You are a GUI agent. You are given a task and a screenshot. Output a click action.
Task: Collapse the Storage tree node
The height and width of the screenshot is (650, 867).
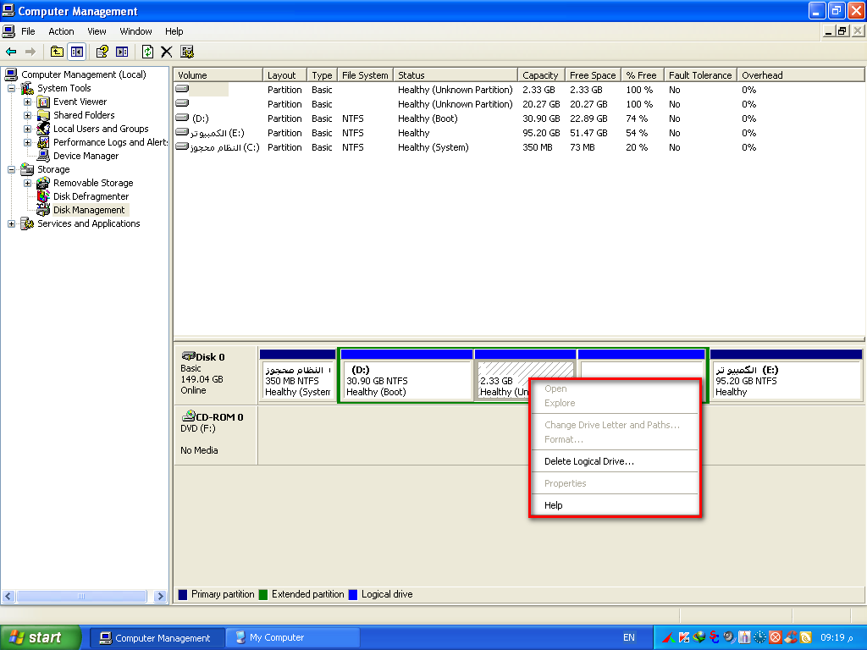(x=11, y=169)
